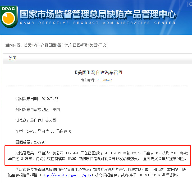
Task: Click the 制造商 马自达北美公司 line
Action: pos(36,120)
